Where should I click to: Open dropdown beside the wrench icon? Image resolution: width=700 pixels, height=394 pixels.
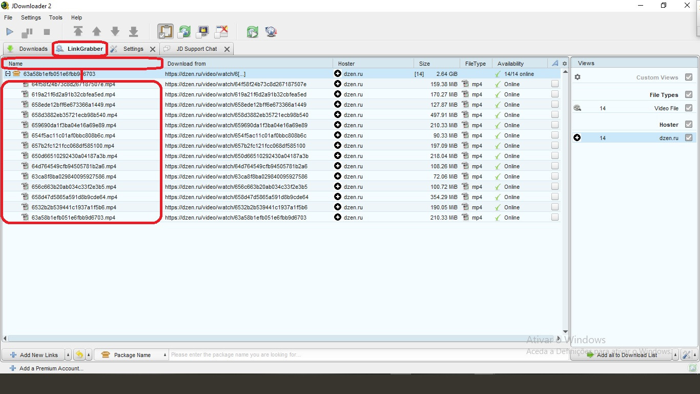(x=694, y=355)
